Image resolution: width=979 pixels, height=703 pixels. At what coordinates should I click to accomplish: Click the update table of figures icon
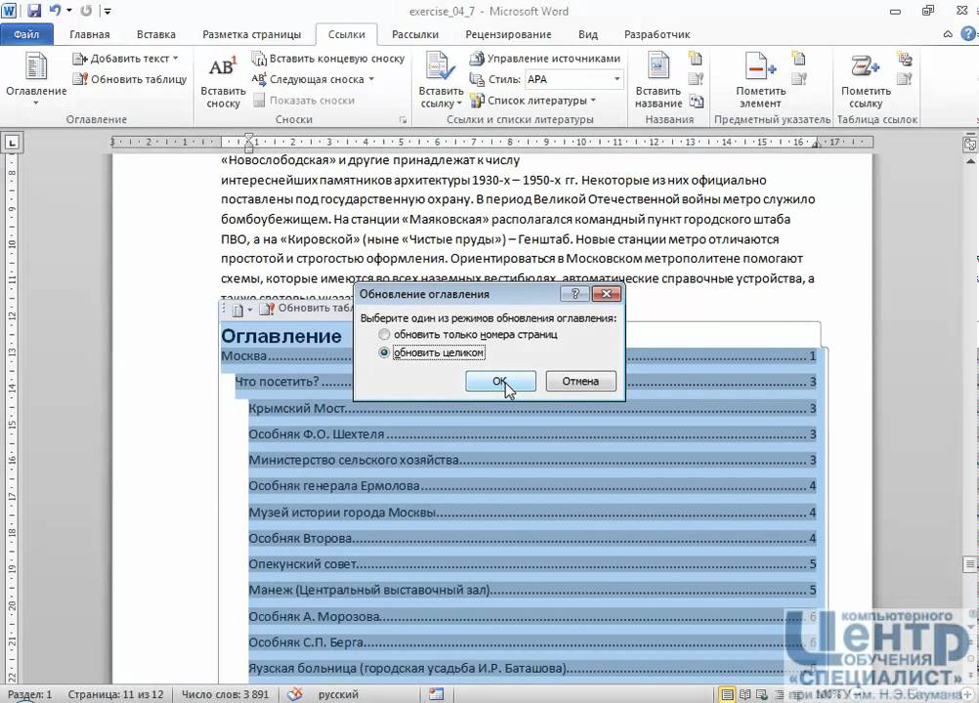coord(696,79)
